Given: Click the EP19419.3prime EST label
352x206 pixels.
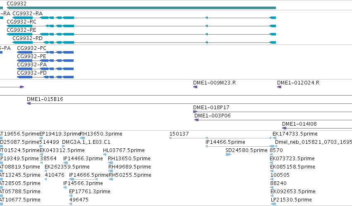Looking at the screenshot, I should (60, 134).
